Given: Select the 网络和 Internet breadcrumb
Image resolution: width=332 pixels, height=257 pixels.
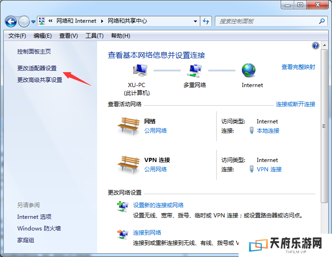Looking at the screenshot, I should [x=76, y=21].
